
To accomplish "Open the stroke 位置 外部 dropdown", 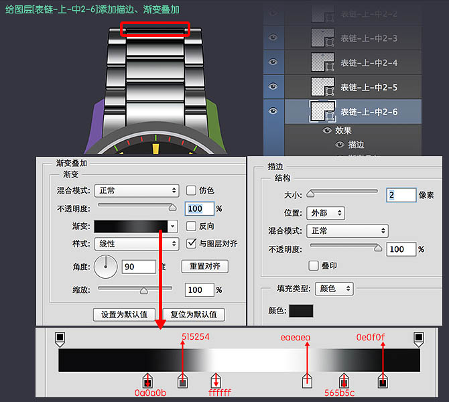I will 326,213.
